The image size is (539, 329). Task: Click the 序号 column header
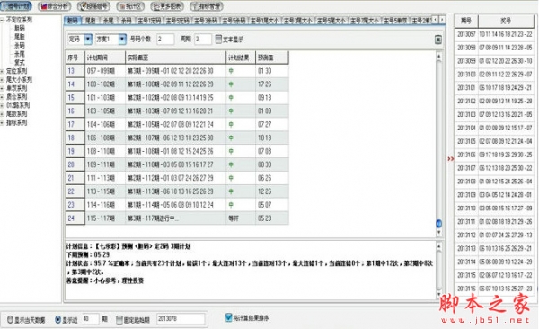75,58
